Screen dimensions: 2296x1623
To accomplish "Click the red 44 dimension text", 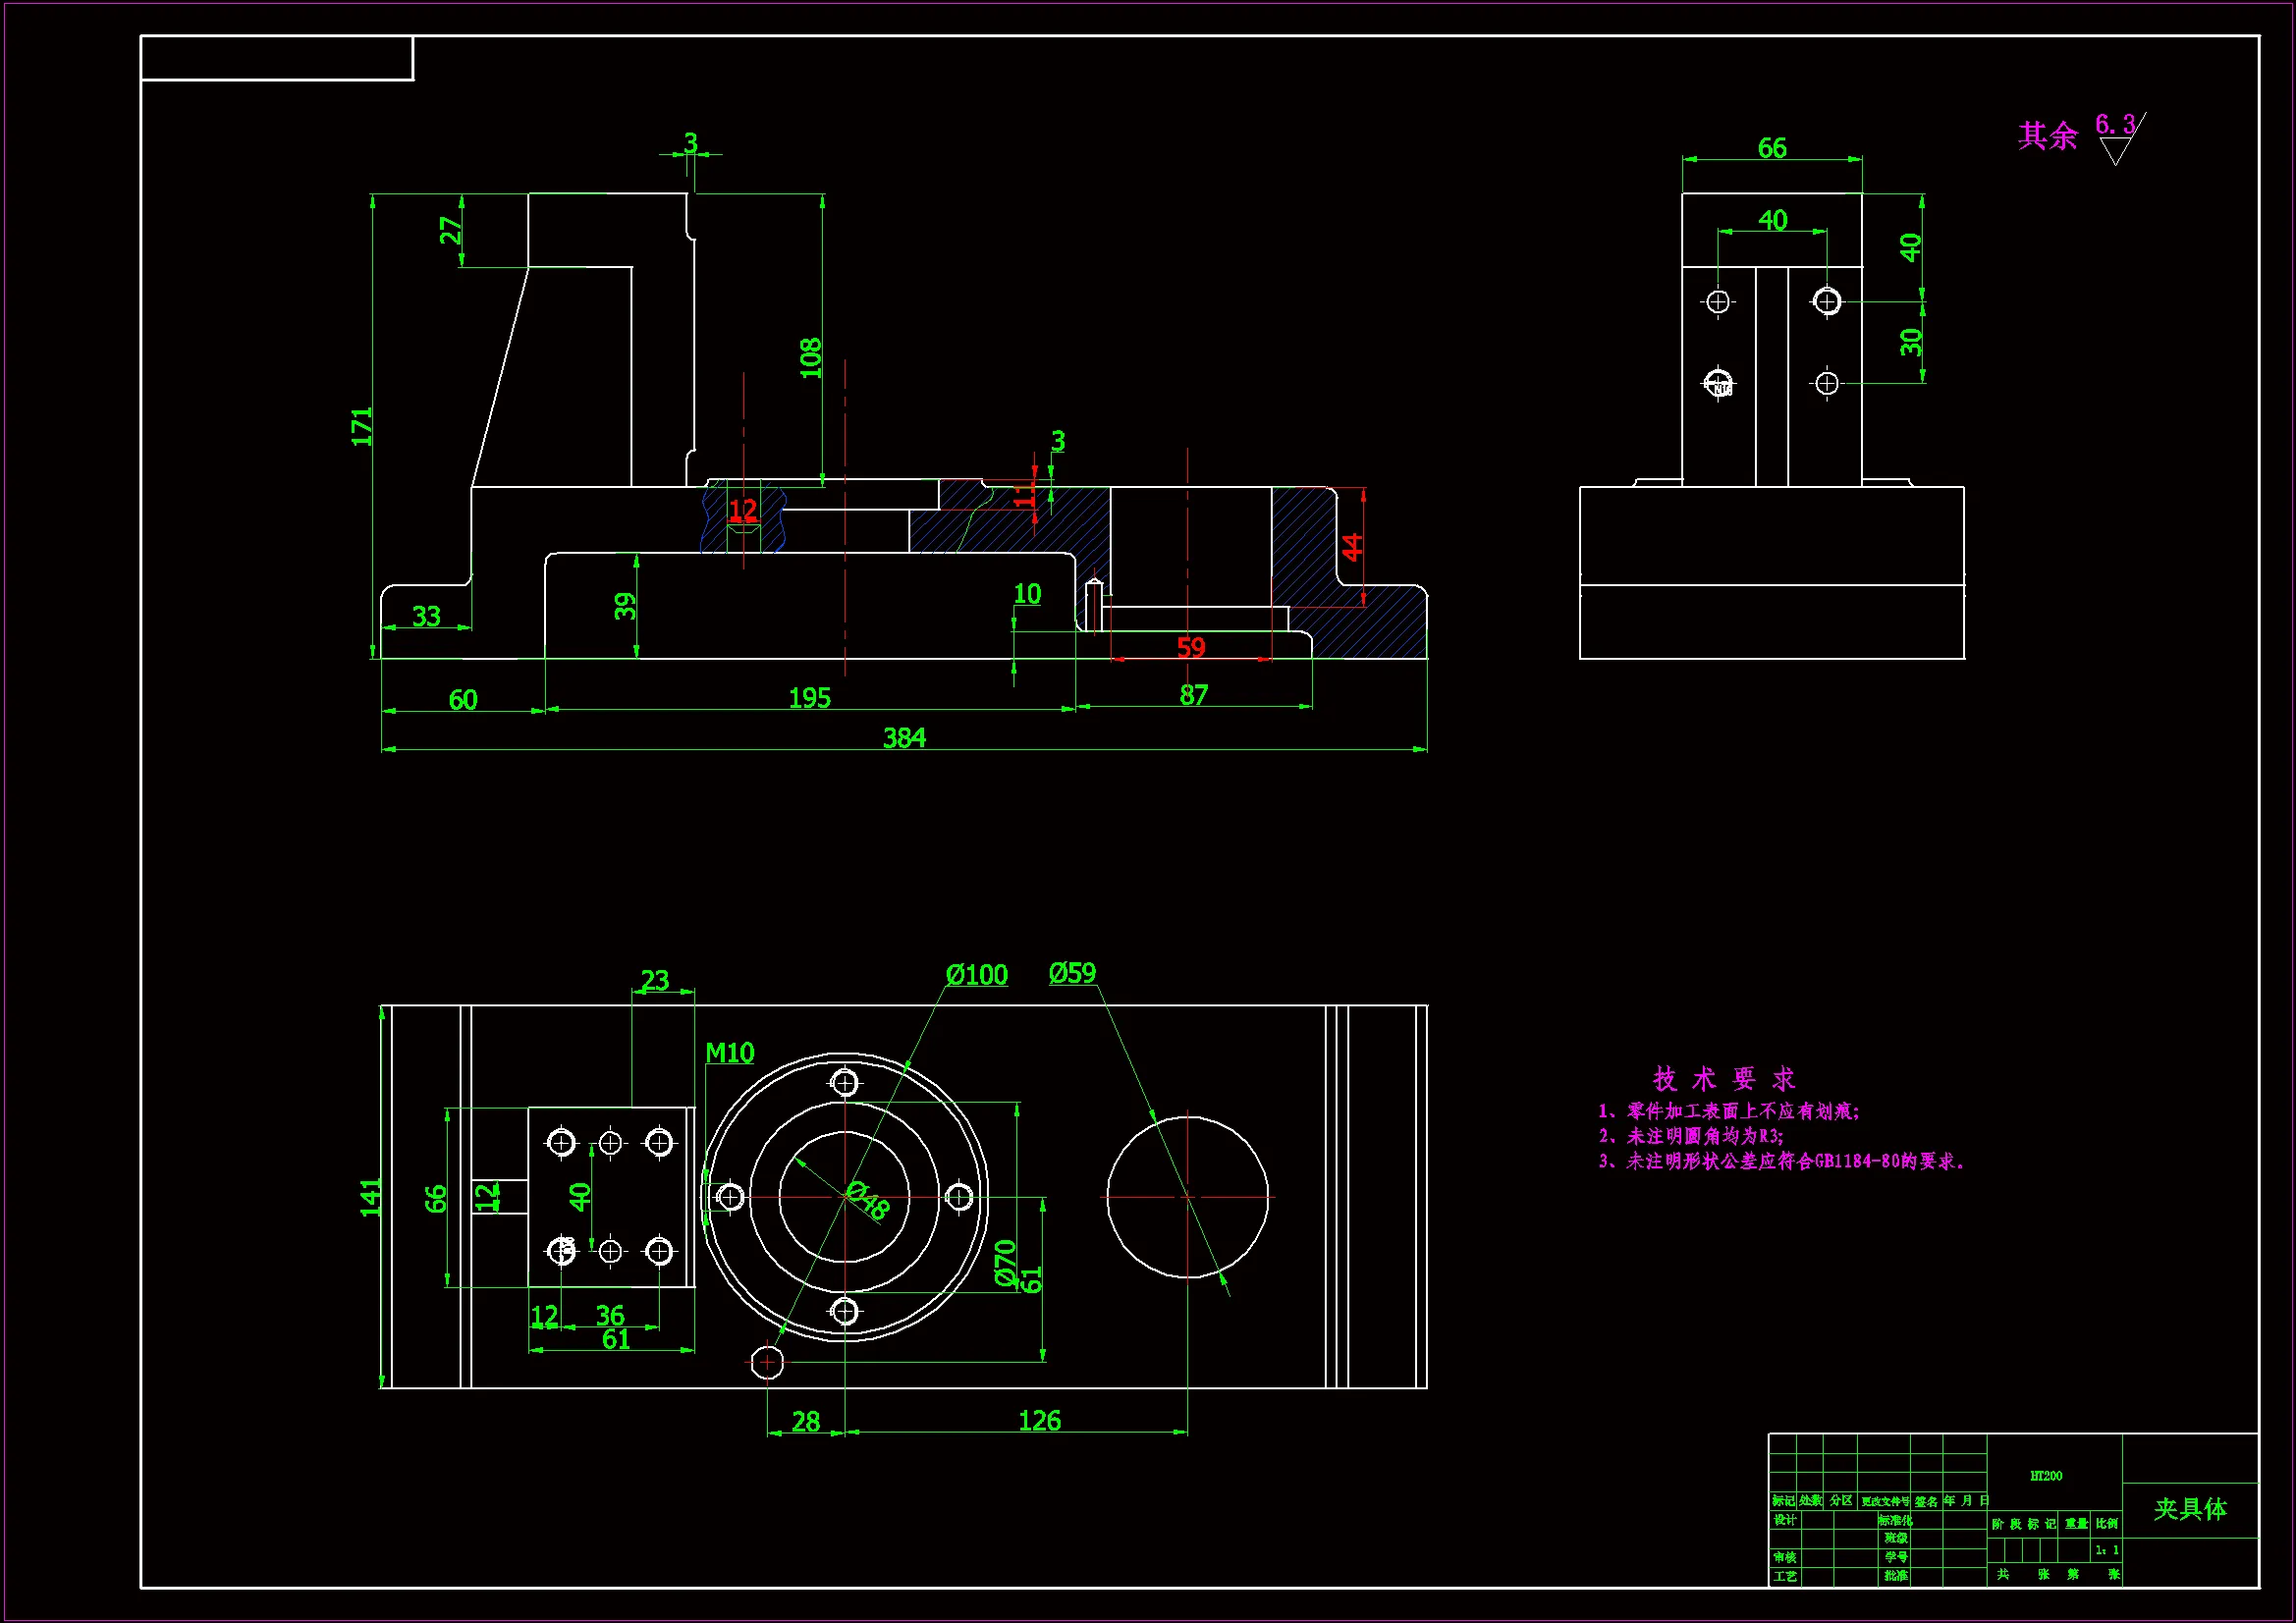I will pyautogui.click(x=1352, y=547).
